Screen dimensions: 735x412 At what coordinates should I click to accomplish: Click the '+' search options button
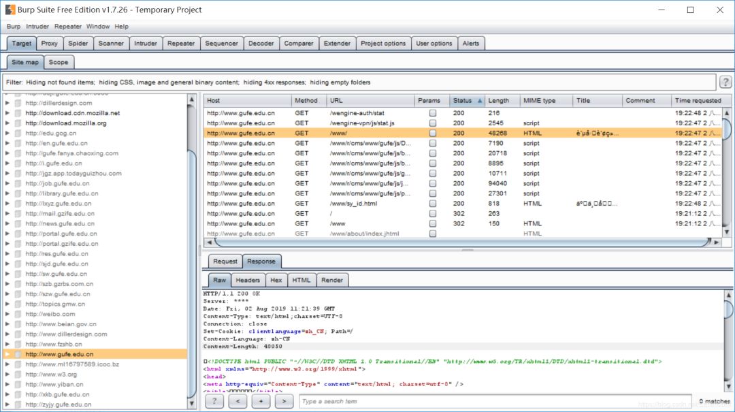[x=261, y=401]
